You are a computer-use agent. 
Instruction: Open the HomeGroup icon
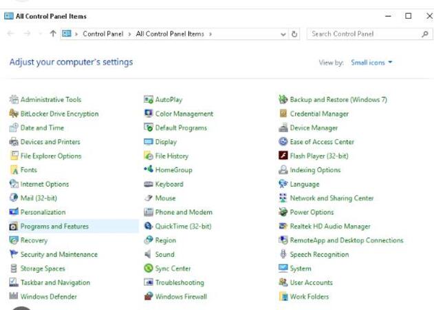(x=149, y=169)
